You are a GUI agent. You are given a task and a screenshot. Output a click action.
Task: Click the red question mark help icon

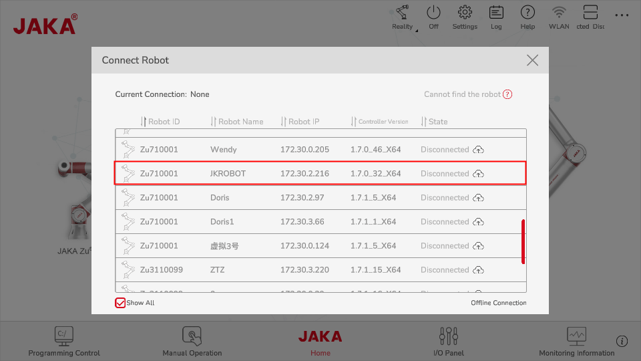507,94
